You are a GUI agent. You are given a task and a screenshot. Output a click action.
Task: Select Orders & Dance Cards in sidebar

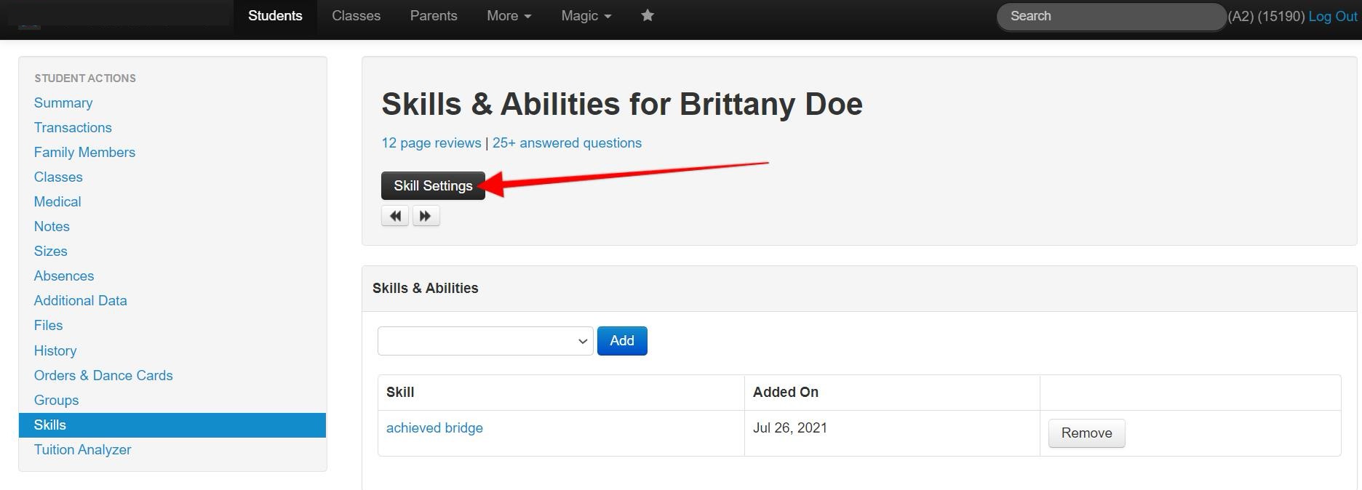pos(103,376)
